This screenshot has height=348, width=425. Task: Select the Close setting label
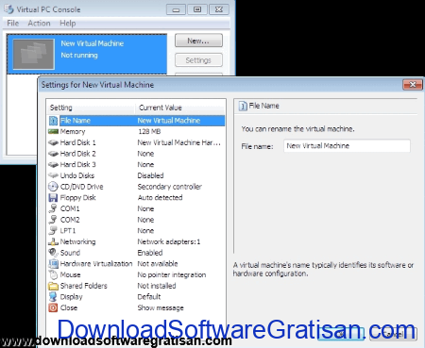69,307
